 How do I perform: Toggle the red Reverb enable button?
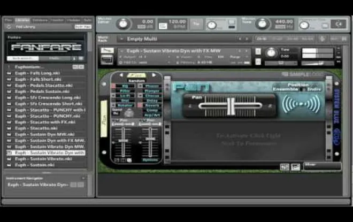140,105
